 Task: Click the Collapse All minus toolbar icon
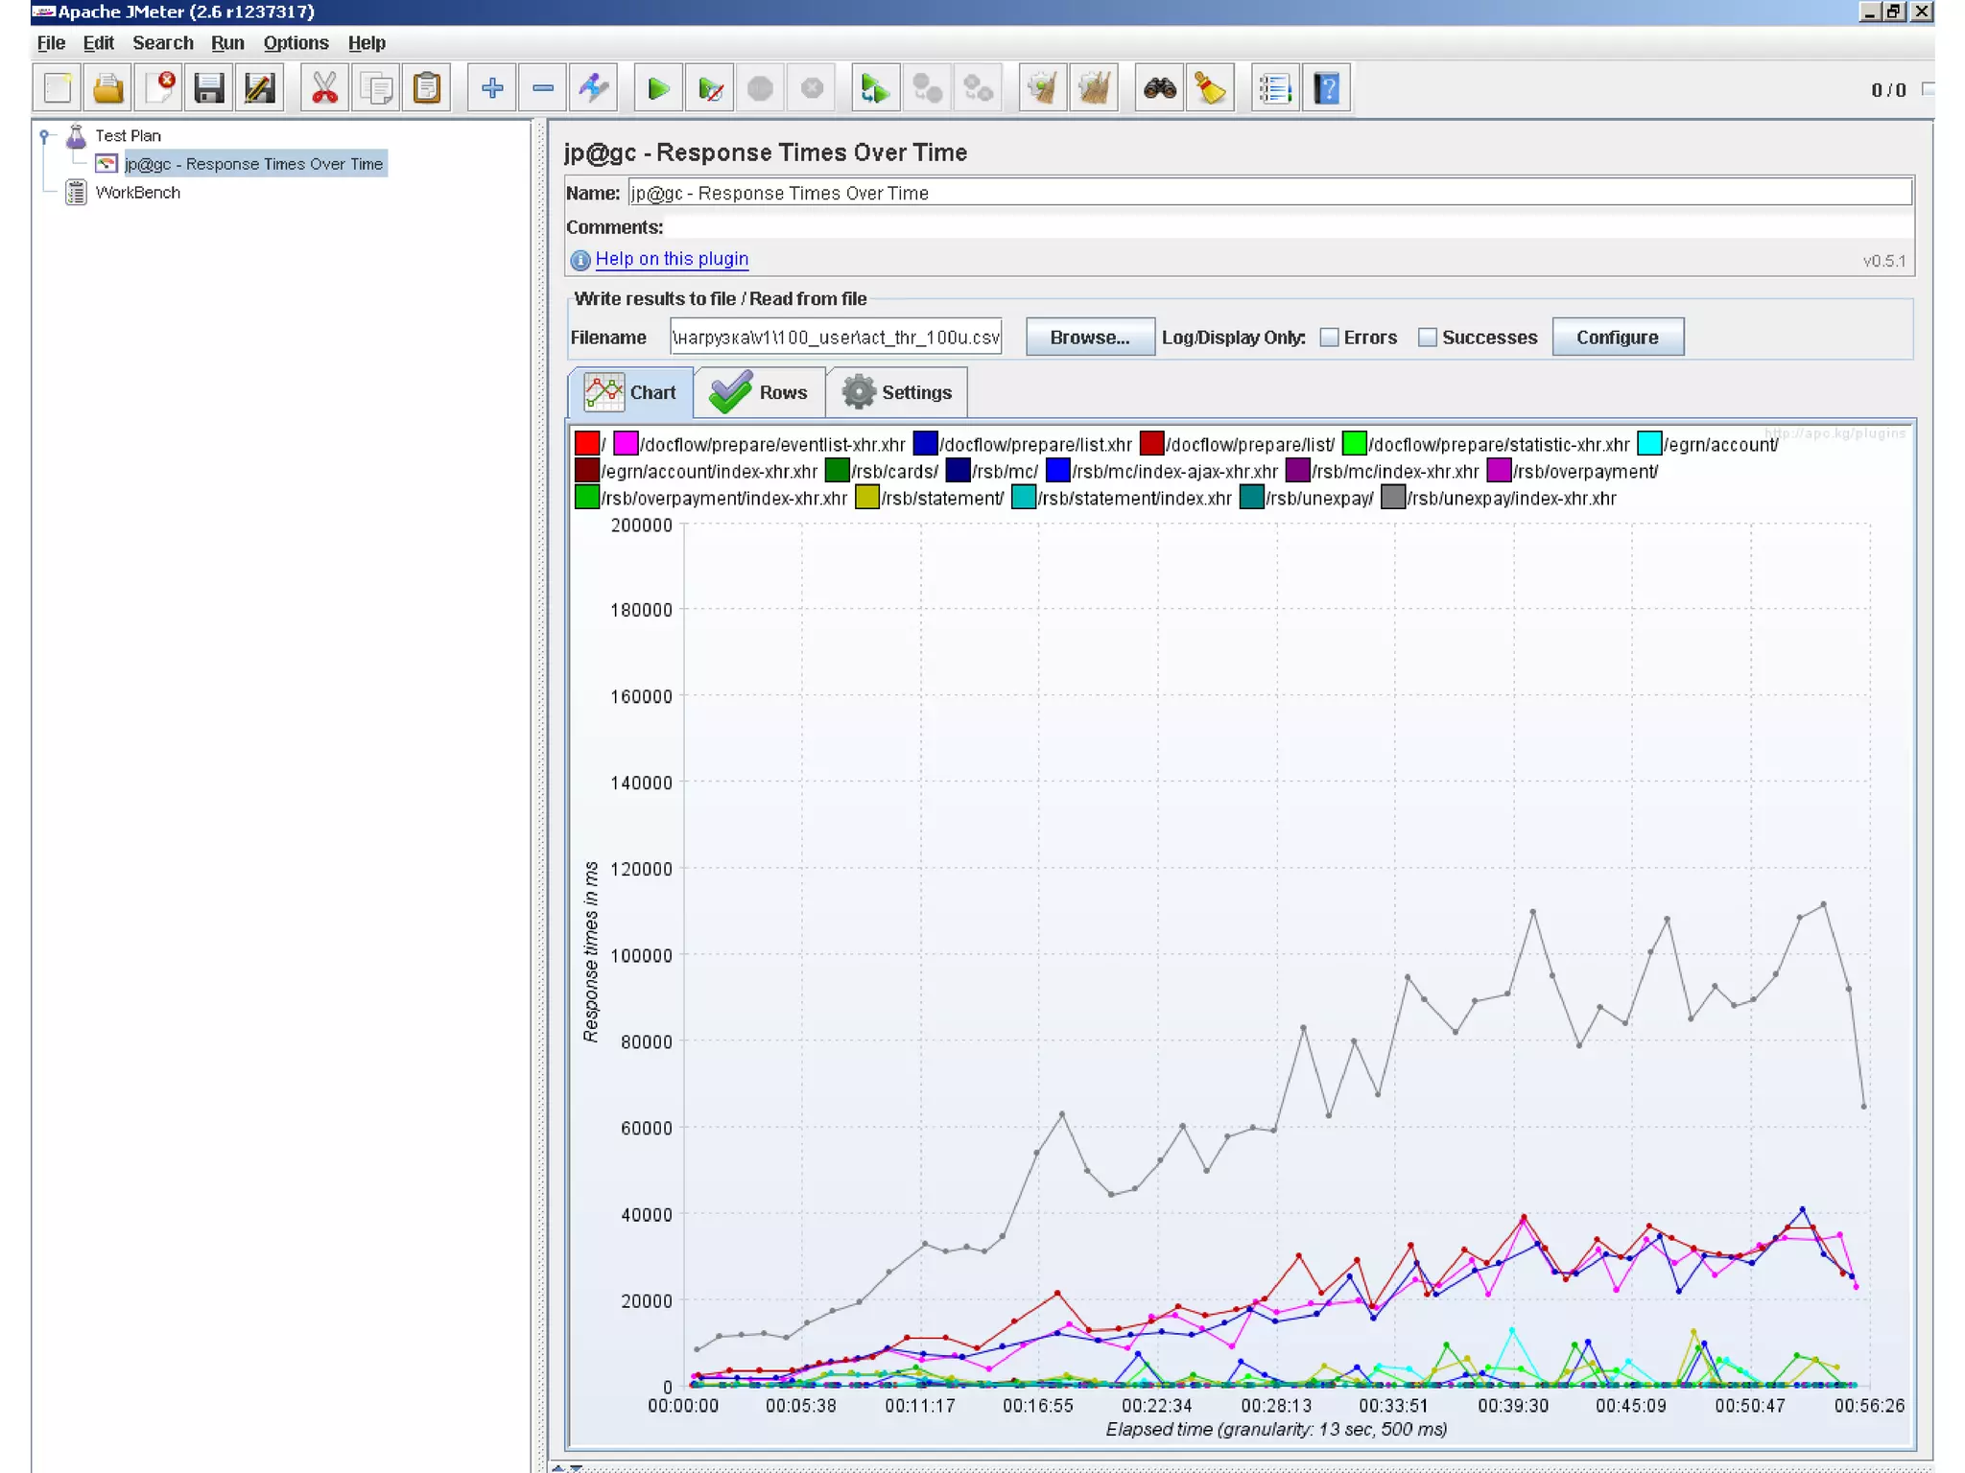pyautogui.click(x=543, y=89)
